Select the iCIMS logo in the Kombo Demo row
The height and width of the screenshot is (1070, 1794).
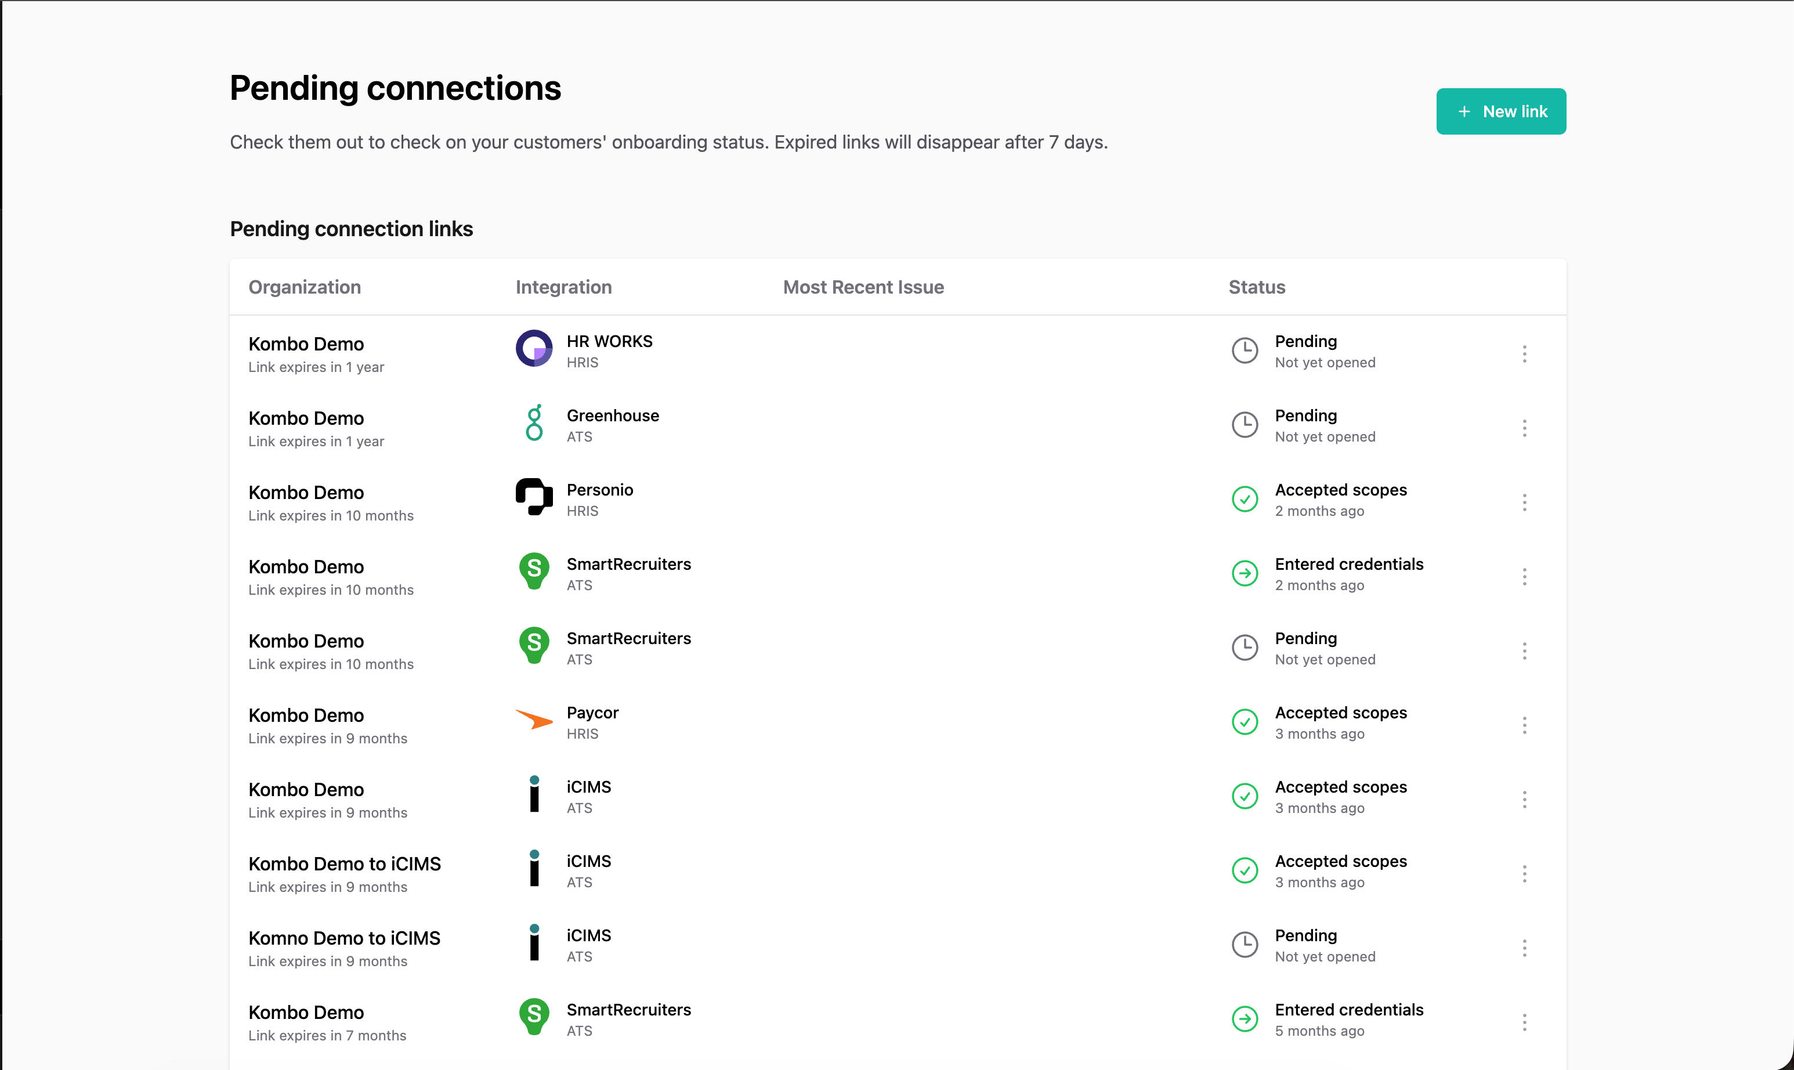(533, 794)
